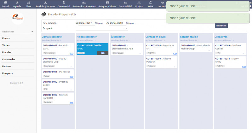Dismiss first Mise à jour réussie notification
252x133 pixels.
208,6
